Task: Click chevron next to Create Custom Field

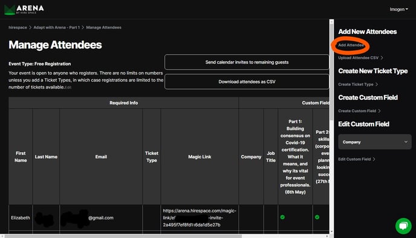Action: coord(379,111)
